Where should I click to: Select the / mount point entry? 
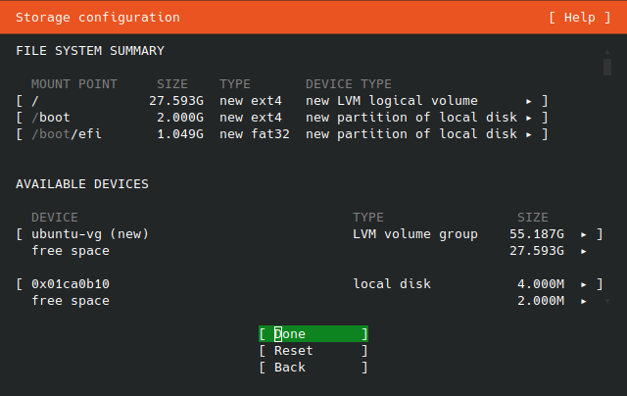(282, 101)
